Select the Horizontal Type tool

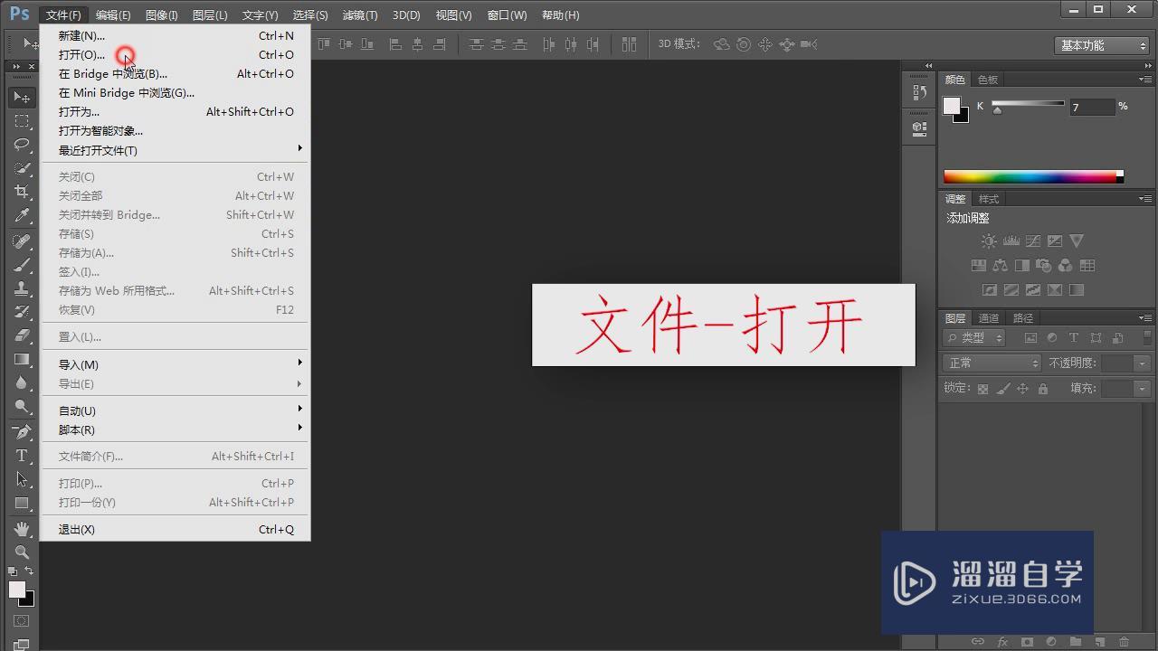(x=22, y=456)
